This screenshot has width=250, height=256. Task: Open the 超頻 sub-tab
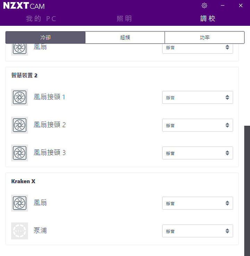(x=125, y=38)
